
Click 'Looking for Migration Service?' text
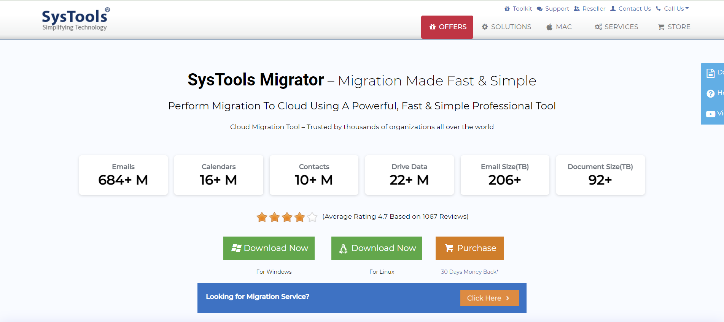coord(258,297)
